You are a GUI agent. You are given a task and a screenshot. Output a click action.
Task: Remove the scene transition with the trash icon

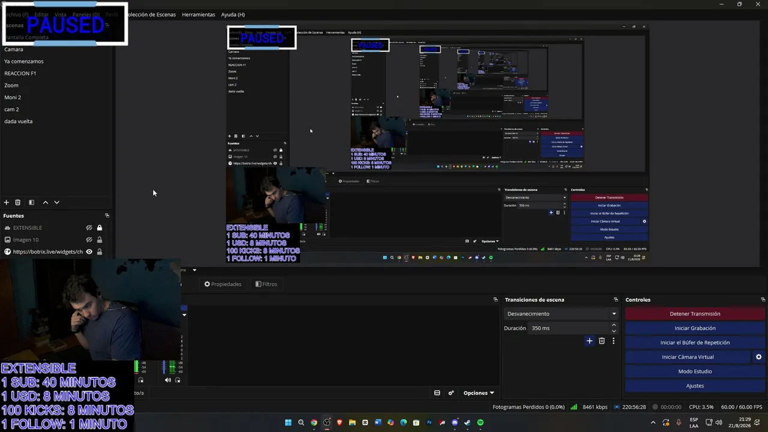pos(602,341)
